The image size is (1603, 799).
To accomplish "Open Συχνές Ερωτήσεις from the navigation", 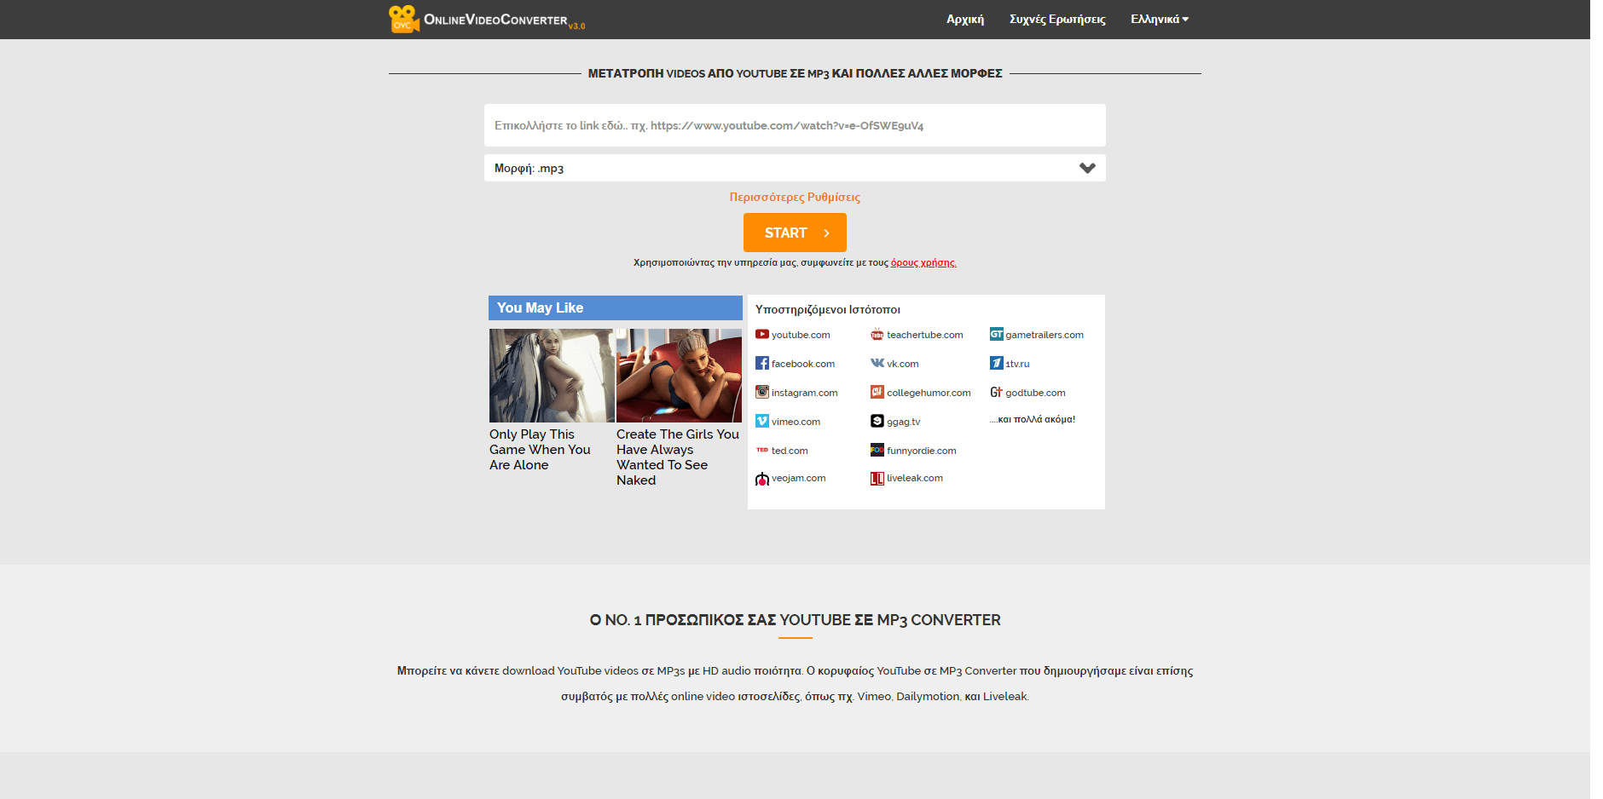I will click(1056, 19).
